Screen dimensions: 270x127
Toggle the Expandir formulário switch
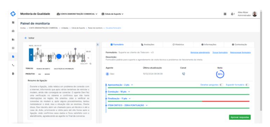pyautogui.click(x=248, y=85)
